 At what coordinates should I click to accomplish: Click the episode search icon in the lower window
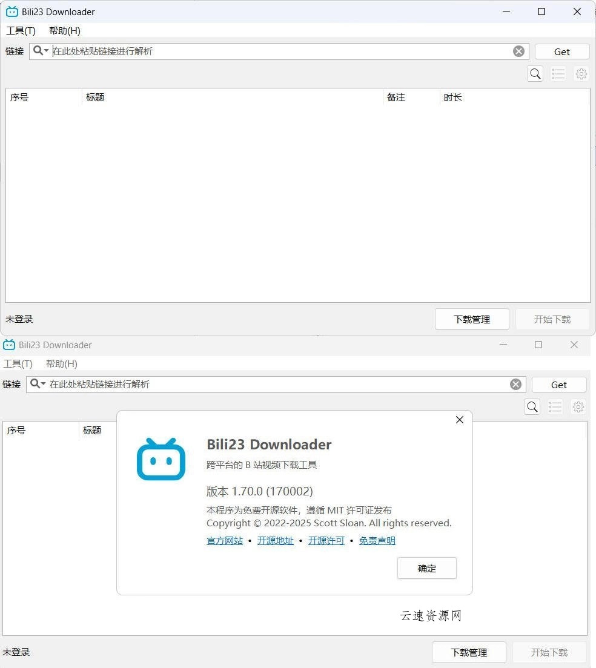(x=532, y=406)
